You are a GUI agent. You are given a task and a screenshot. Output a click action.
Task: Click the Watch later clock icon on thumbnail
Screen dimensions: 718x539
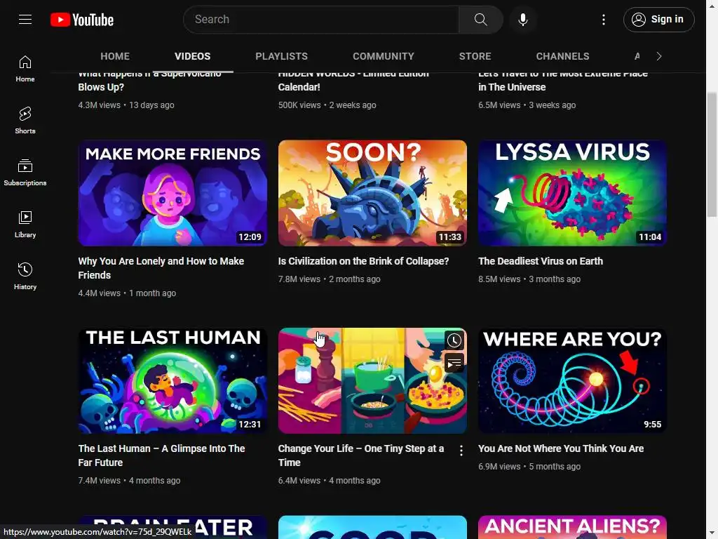tap(454, 340)
